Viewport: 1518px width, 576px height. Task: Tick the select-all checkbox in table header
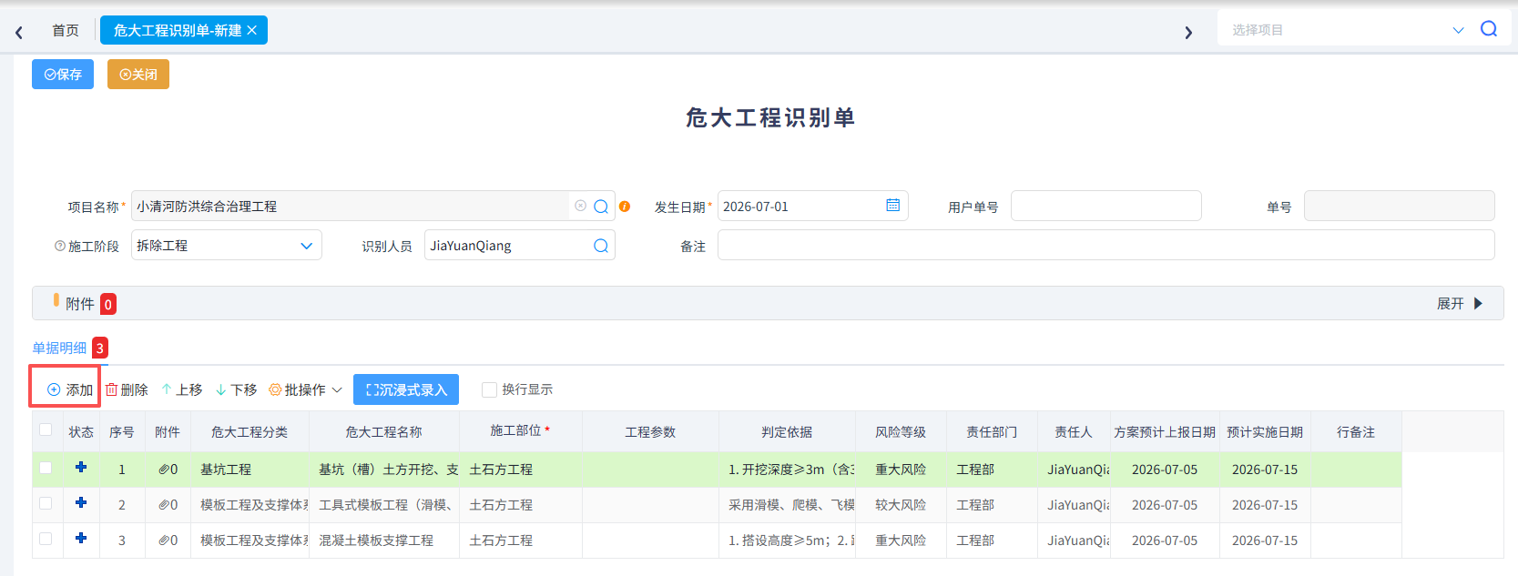[46, 430]
